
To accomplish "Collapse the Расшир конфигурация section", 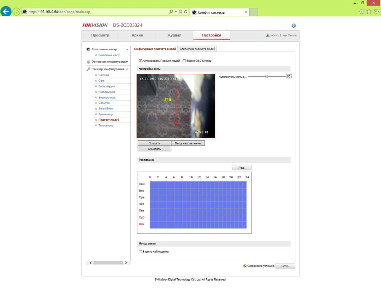I will [127, 69].
